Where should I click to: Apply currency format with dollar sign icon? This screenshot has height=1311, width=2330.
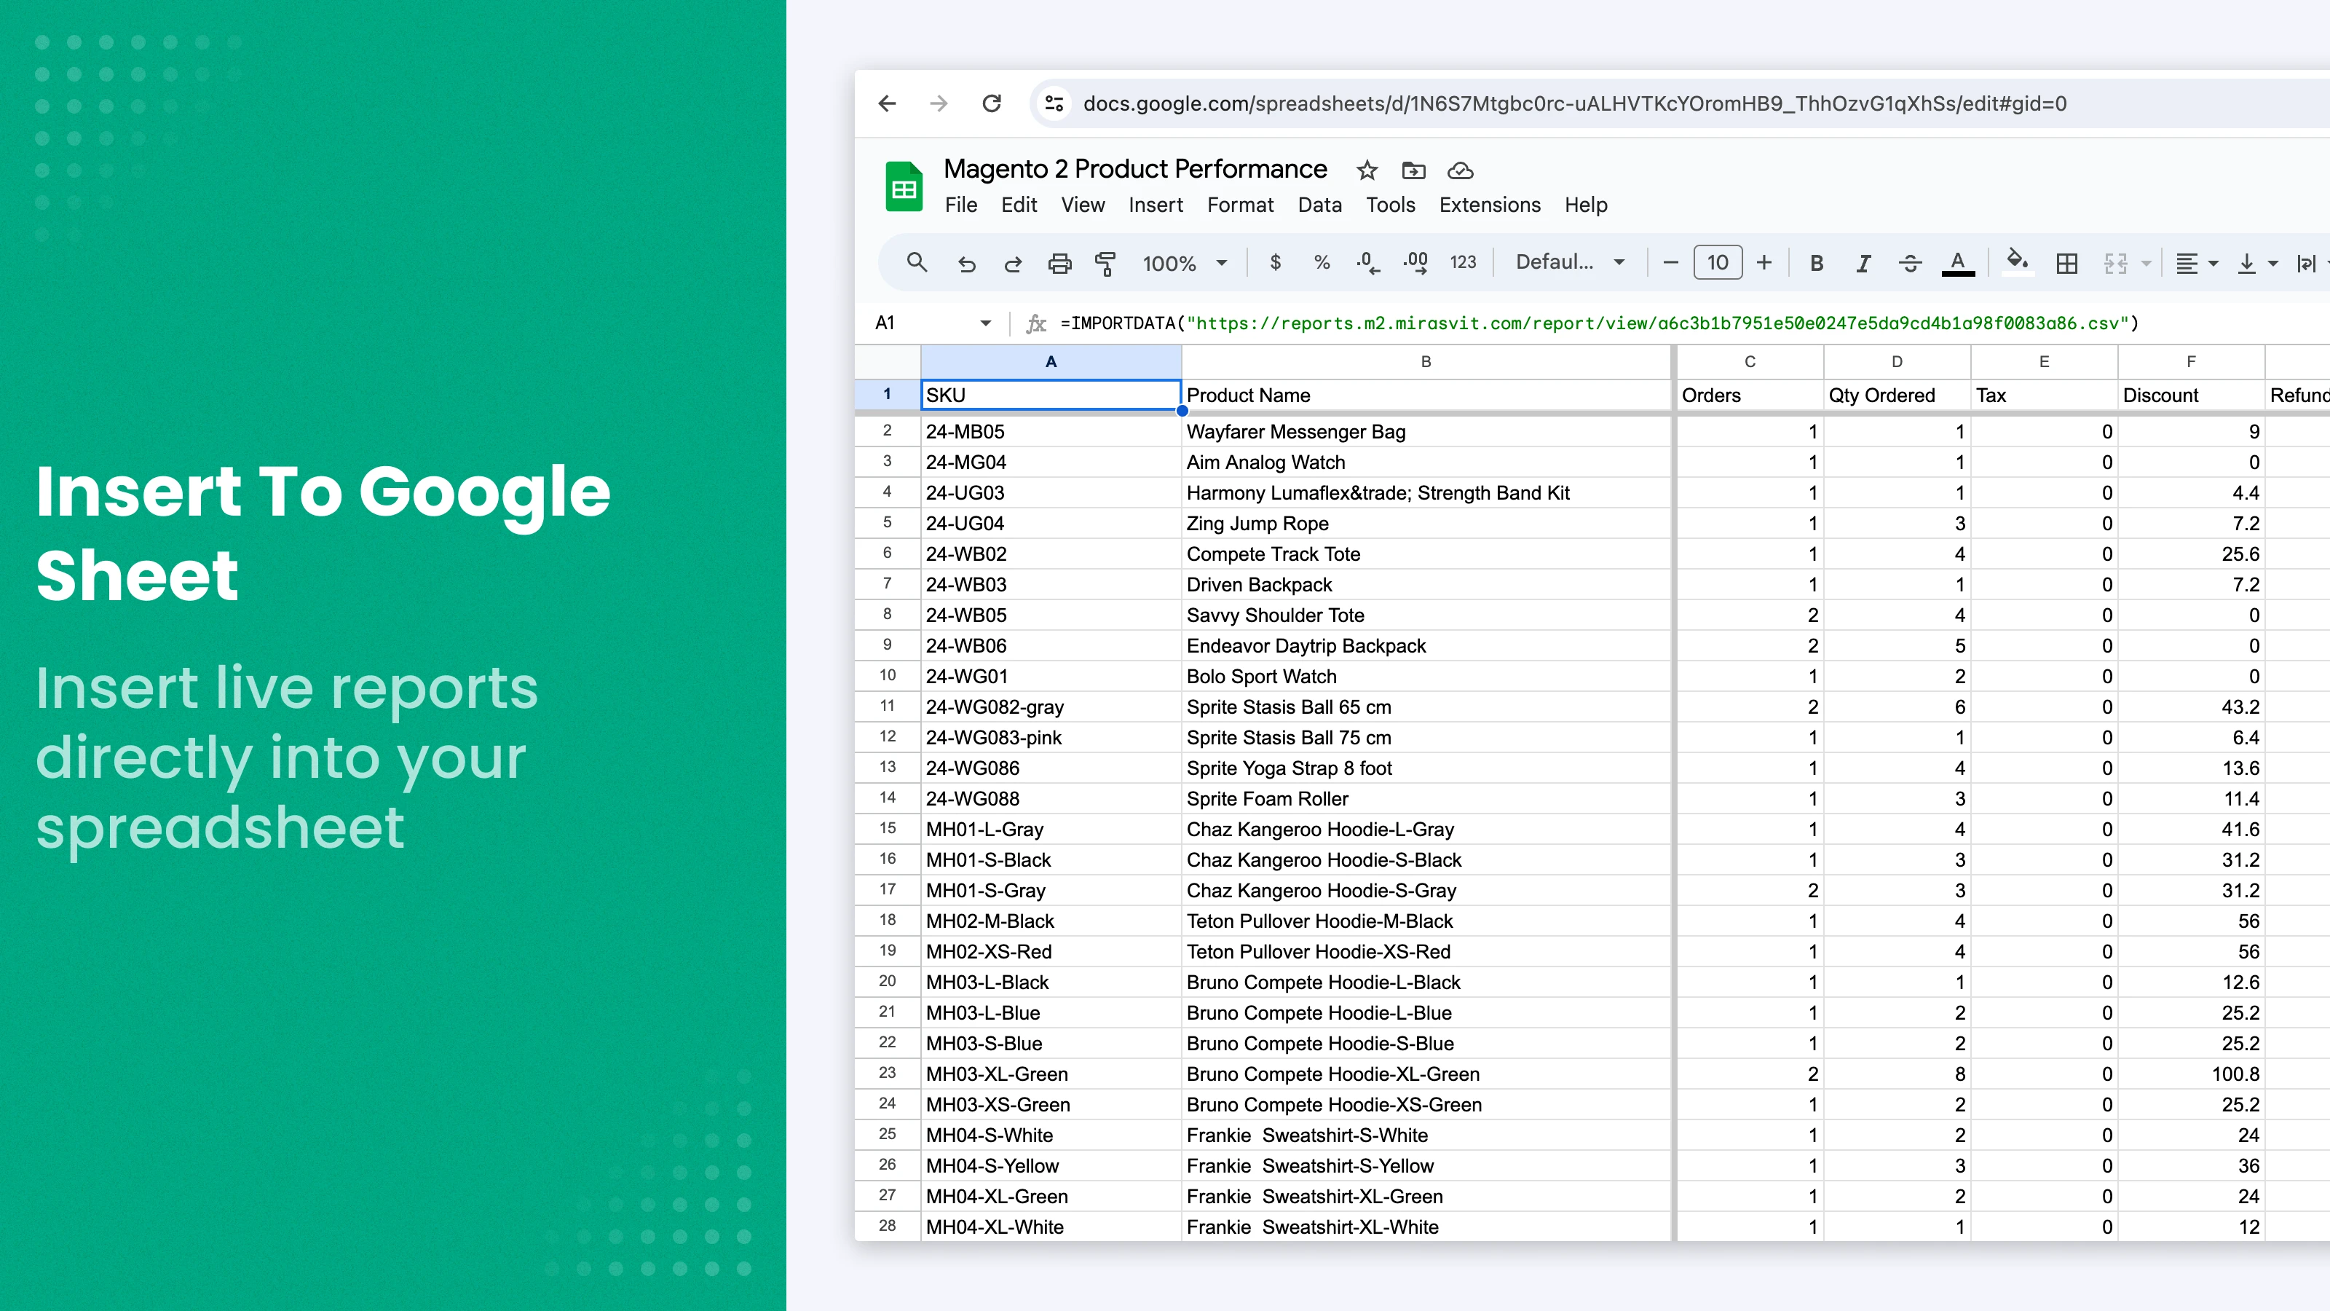(x=1276, y=262)
